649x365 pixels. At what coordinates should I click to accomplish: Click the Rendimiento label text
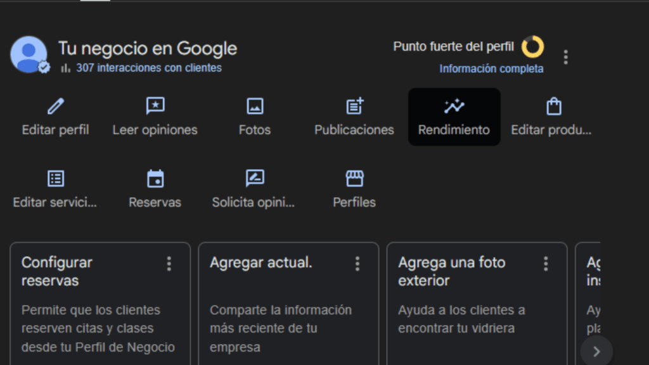454,130
